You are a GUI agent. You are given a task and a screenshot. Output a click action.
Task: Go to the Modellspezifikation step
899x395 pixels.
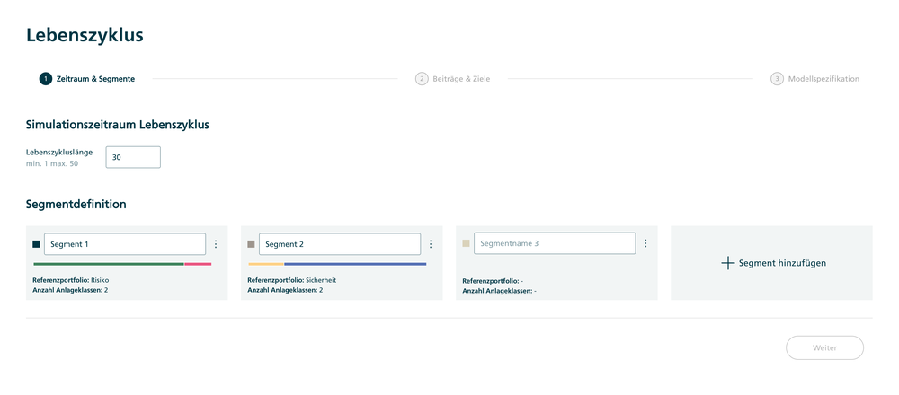tap(823, 79)
